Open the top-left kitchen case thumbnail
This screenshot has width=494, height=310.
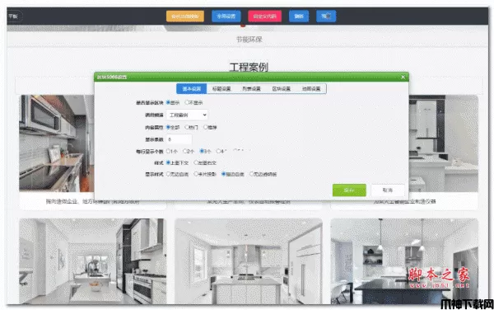(x=56, y=143)
